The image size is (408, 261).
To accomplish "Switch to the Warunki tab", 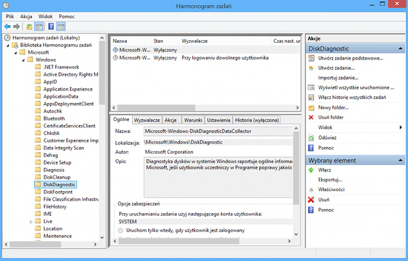I will pos(193,120).
